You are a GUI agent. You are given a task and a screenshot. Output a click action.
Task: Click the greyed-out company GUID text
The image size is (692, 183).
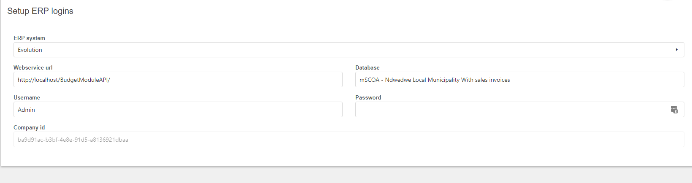tap(73, 140)
